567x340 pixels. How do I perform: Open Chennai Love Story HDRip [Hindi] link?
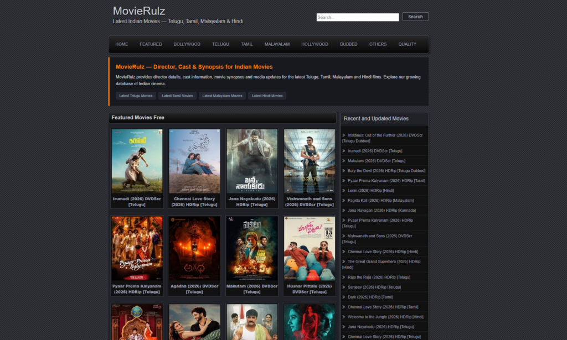point(383,252)
